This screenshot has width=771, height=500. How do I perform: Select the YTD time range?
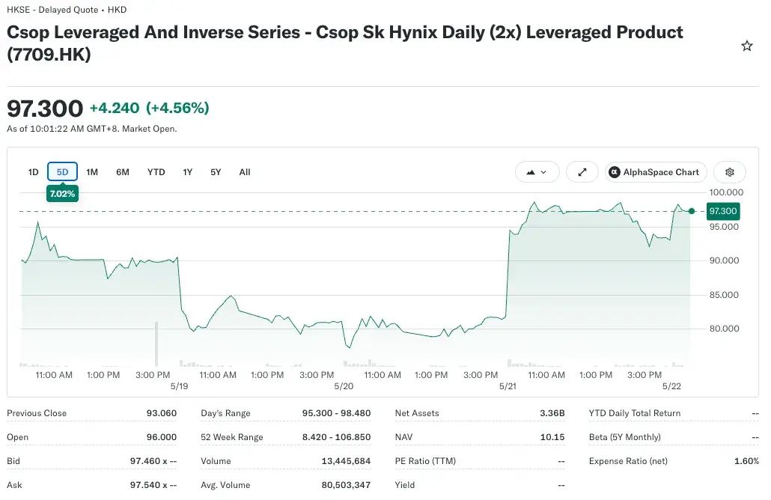156,172
